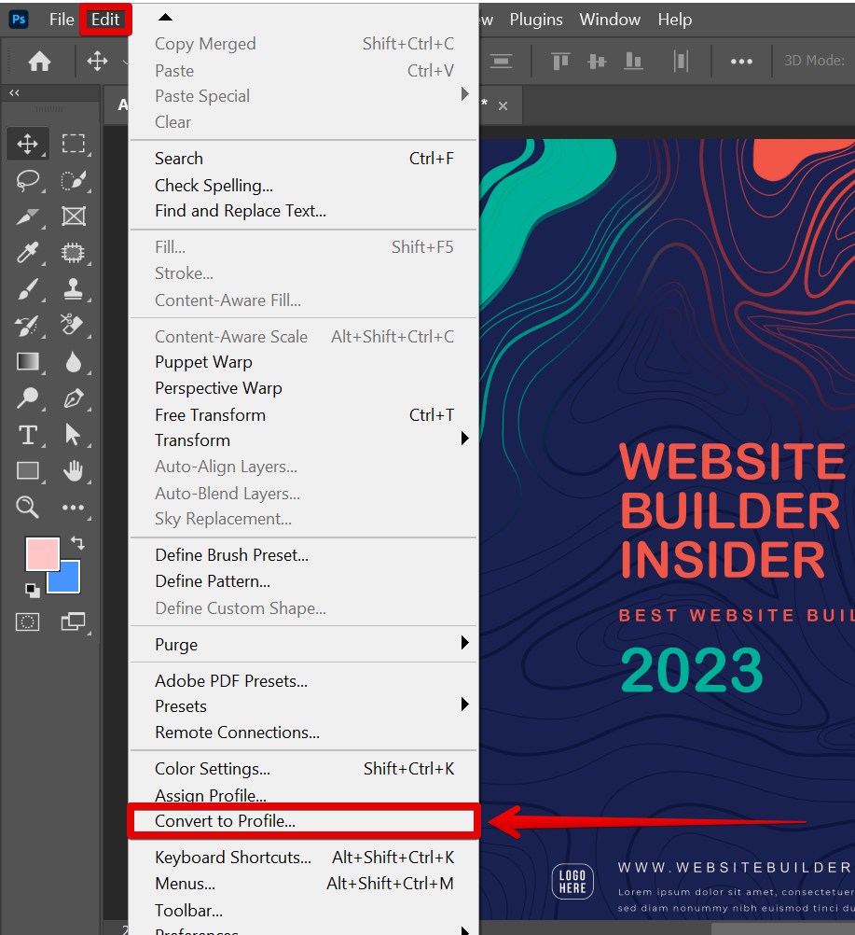The image size is (855, 935).
Task: Swap foreground and background colors
Action: click(77, 543)
